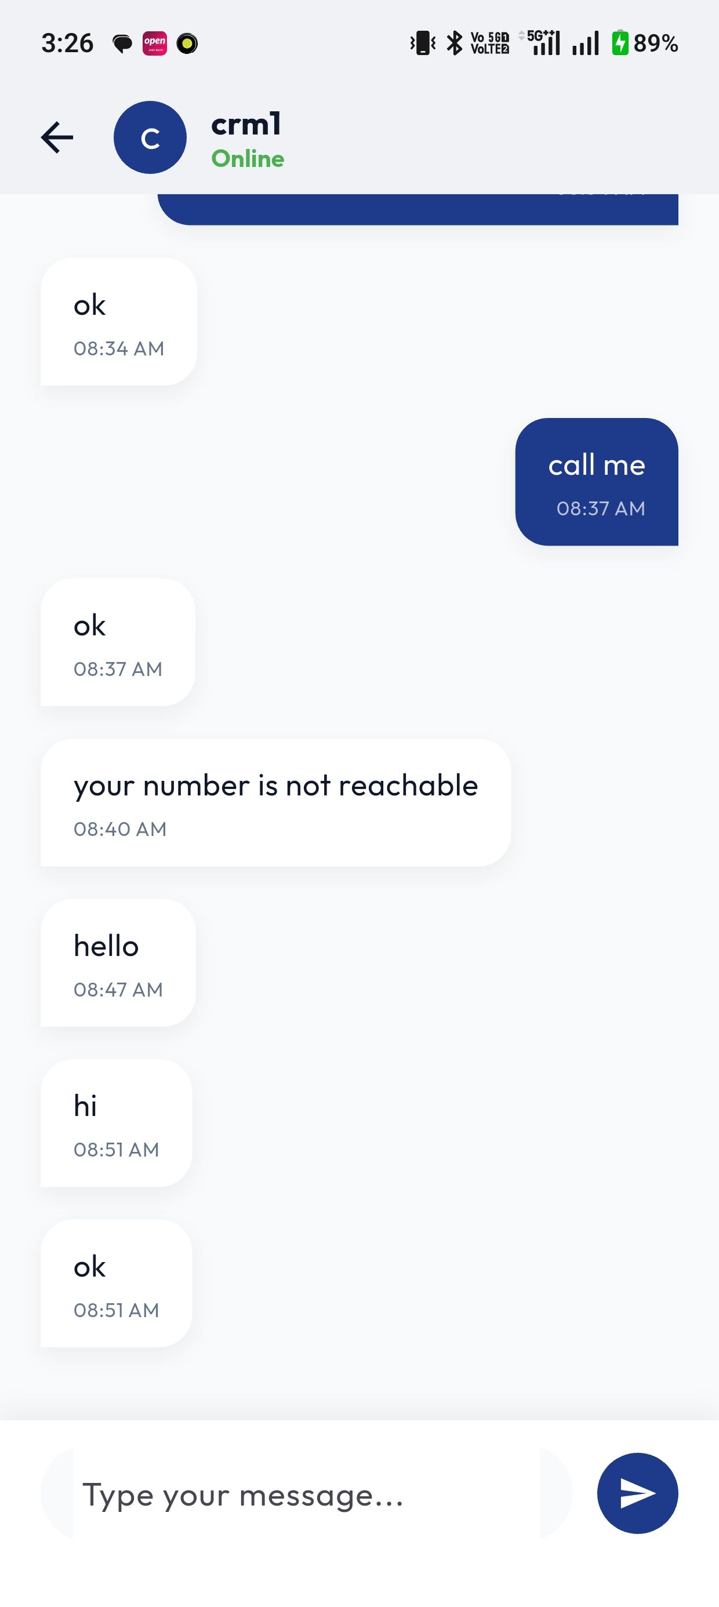Tap the 'ok' message from 08:34 AM

[x=119, y=321]
